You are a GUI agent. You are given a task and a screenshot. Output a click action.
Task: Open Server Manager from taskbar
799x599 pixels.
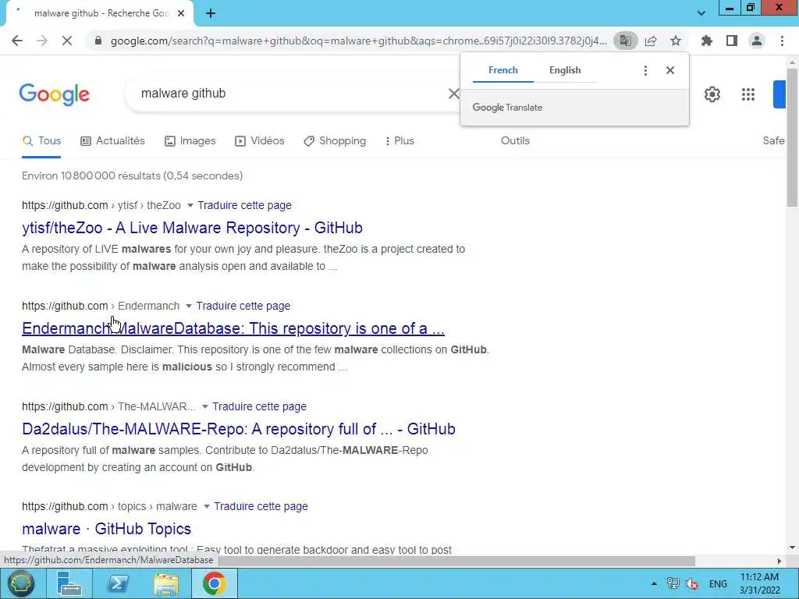69,583
